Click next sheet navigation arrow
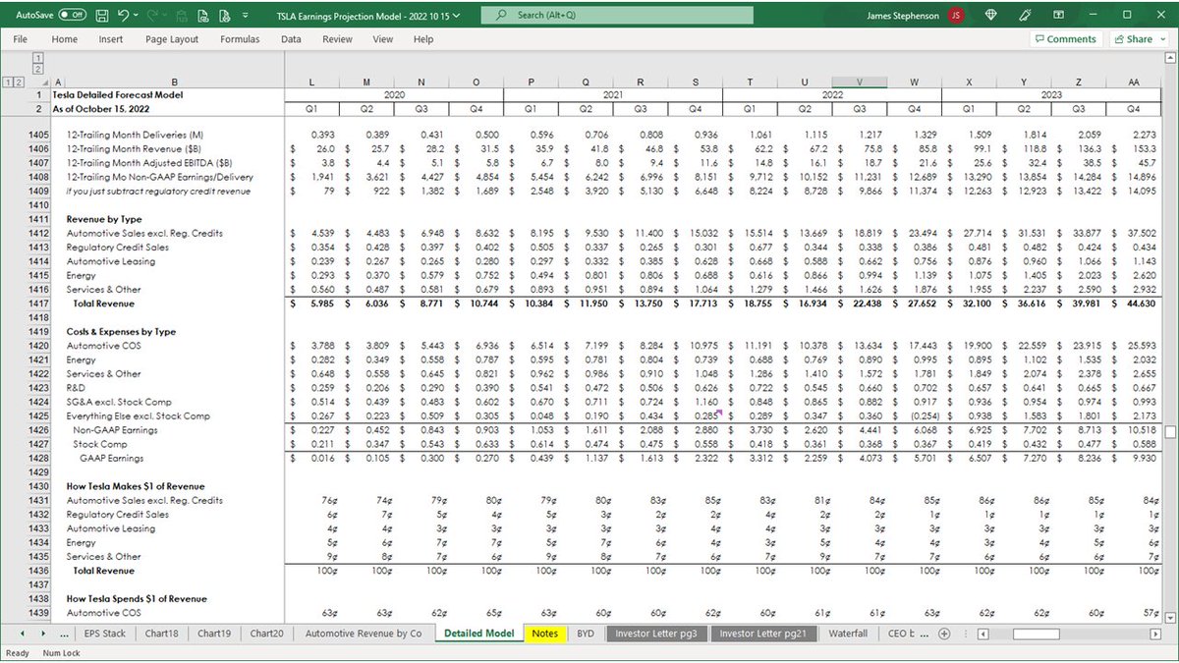This screenshot has height=663, width=1179. point(42,634)
